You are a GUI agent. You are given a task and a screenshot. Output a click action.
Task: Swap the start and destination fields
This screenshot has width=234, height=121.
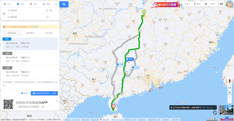pos(4,14)
